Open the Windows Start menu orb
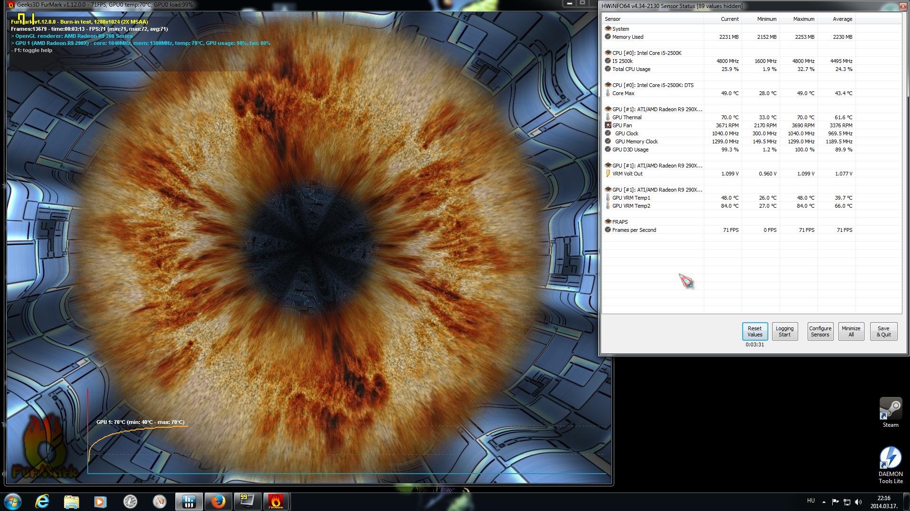 13,501
